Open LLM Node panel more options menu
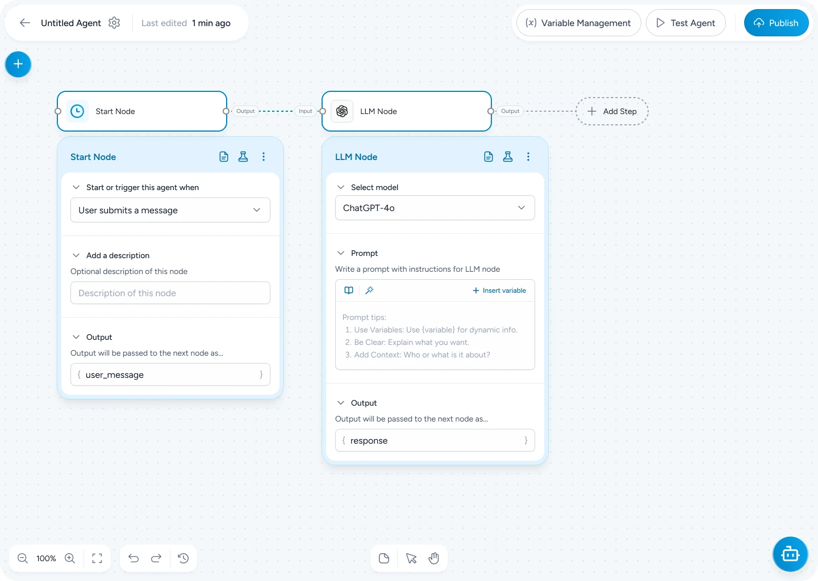Image resolution: width=818 pixels, height=581 pixels. click(528, 157)
